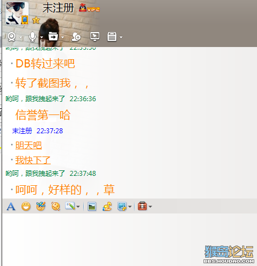The image size is (257, 266).
Task: Open the underlined message 明天吧
Action: click(x=29, y=145)
